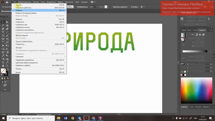Select the Scale tool
The image size is (215, 121).
[x=7, y=42]
